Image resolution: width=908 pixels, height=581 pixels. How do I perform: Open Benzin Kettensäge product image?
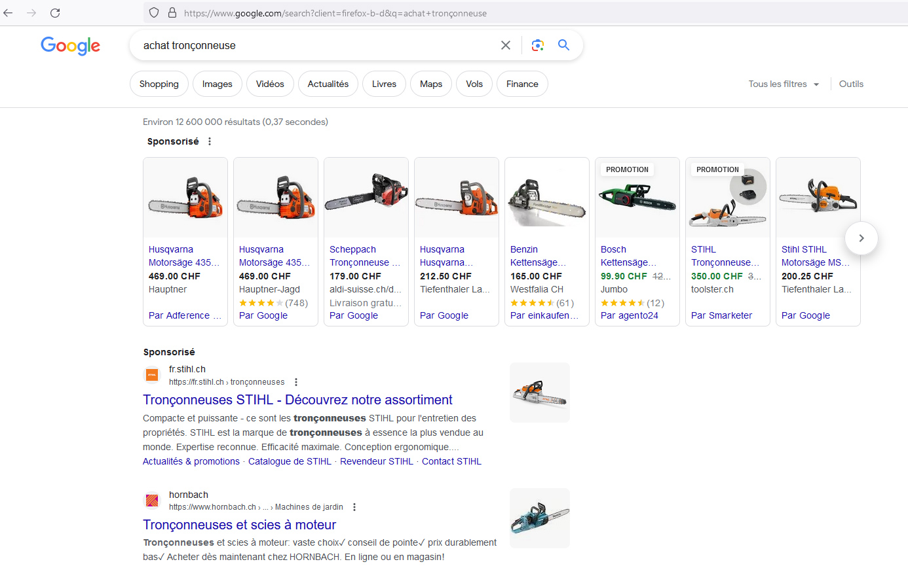pos(547,198)
